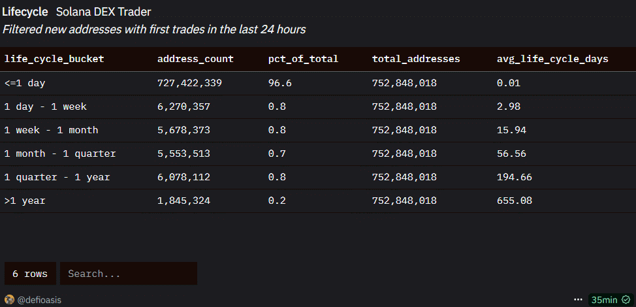
Task: Select the <=1 day bucket cell
Action: point(25,83)
